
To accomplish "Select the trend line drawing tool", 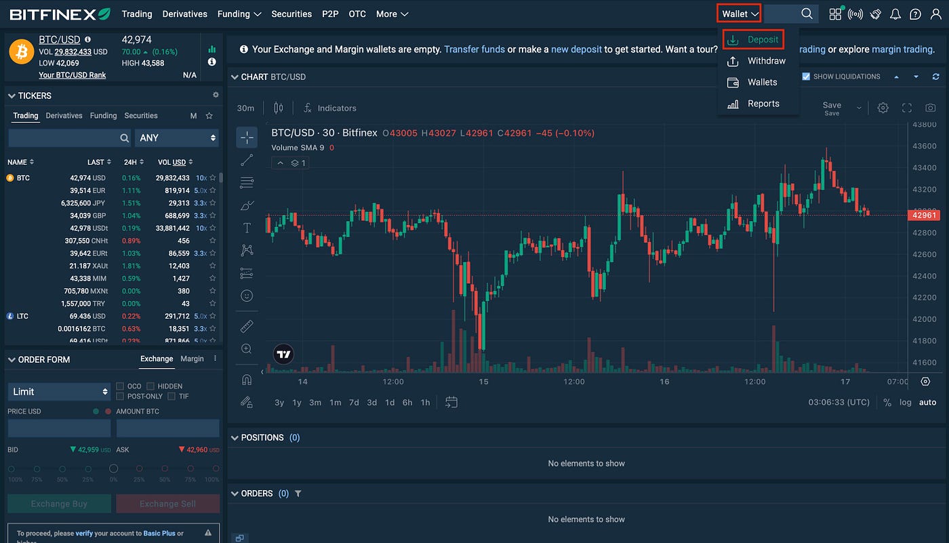I will click(247, 160).
